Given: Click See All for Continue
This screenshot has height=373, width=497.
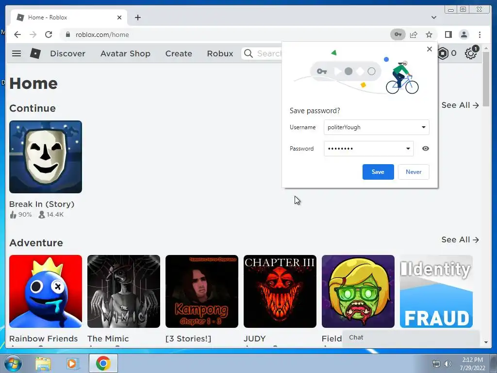Looking at the screenshot, I should click(x=460, y=105).
